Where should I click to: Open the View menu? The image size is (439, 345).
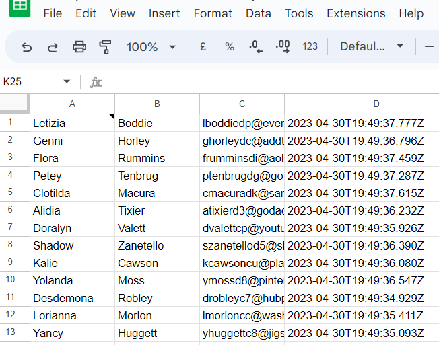tap(123, 13)
